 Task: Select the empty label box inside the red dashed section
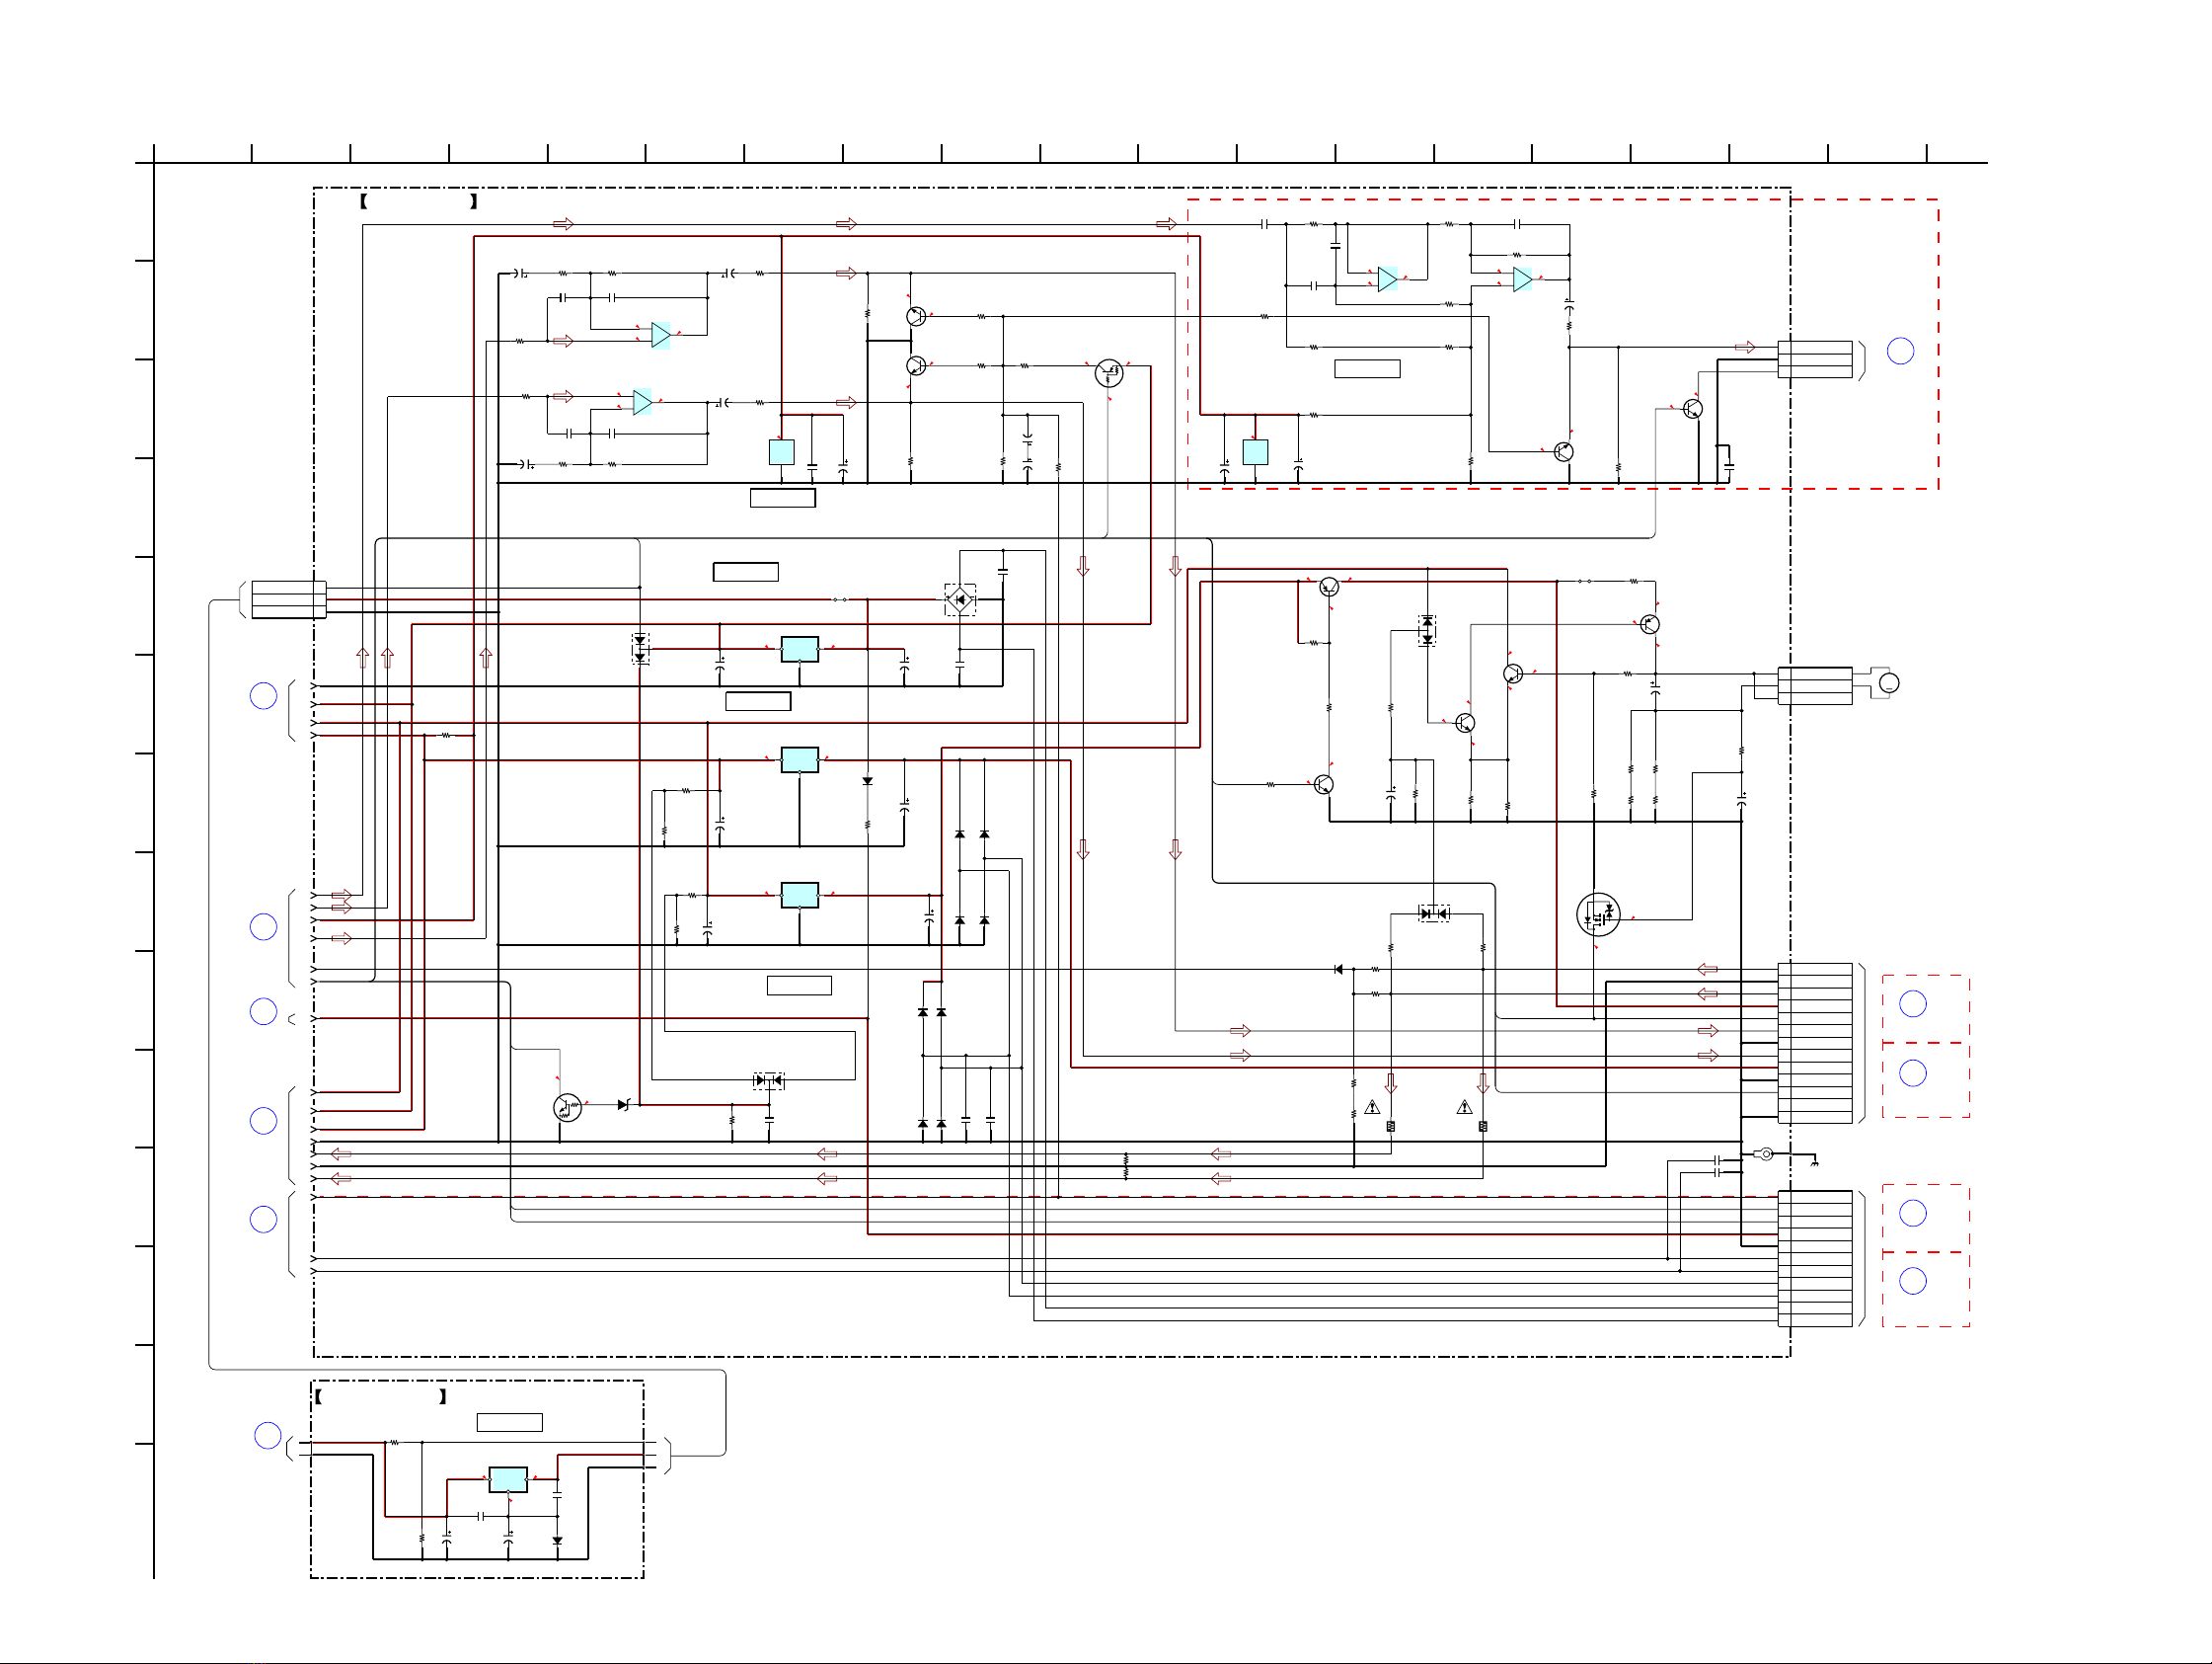coord(1367,368)
